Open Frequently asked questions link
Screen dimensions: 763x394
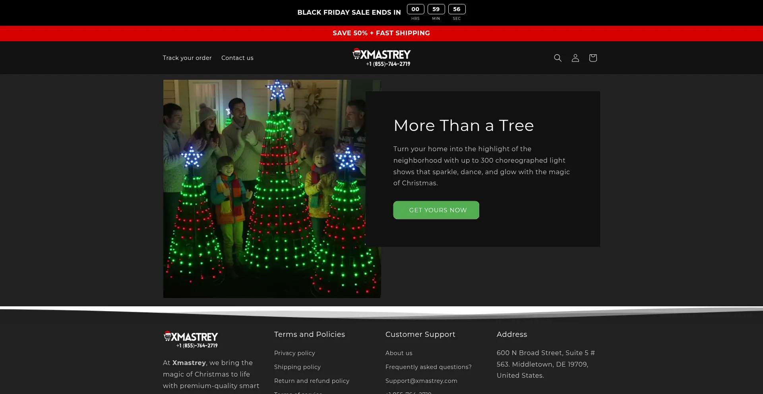pyautogui.click(x=428, y=367)
